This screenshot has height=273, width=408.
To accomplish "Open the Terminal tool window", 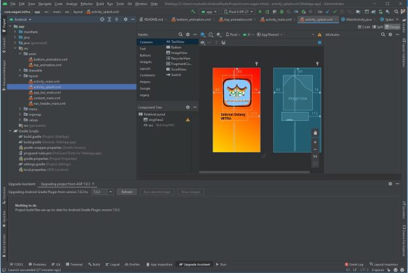I will (x=76, y=265).
